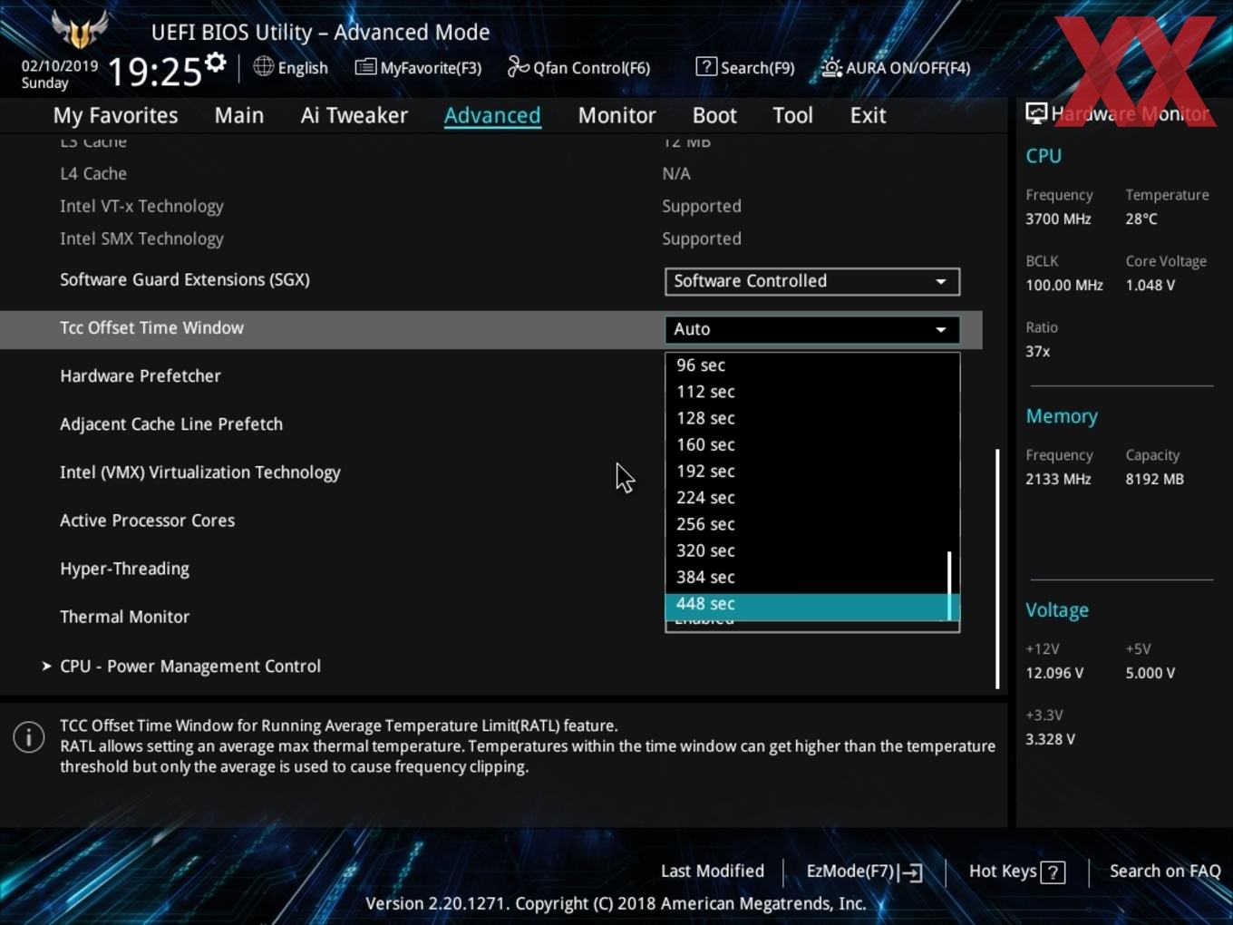Open My Favorites tab
The image size is (1233, 925).
115,115
